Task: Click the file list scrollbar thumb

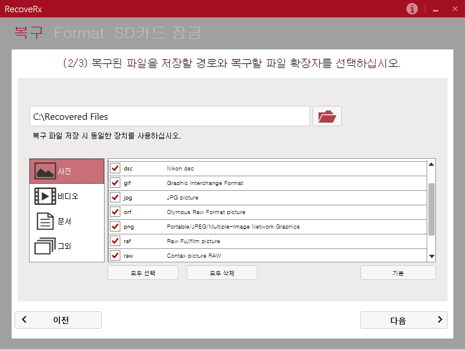Action: 431,209
